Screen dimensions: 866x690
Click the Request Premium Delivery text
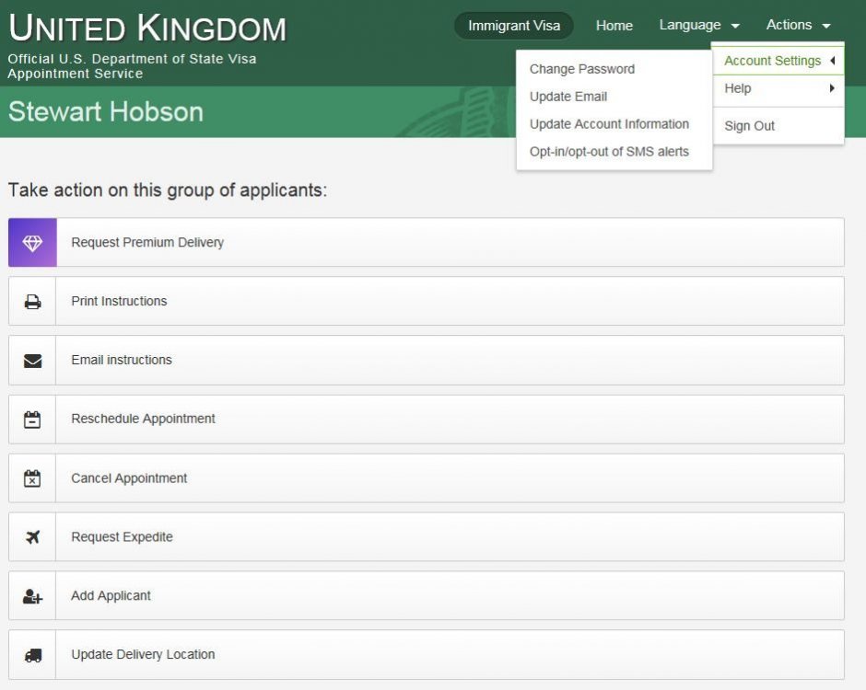click(x=147, y=243)
